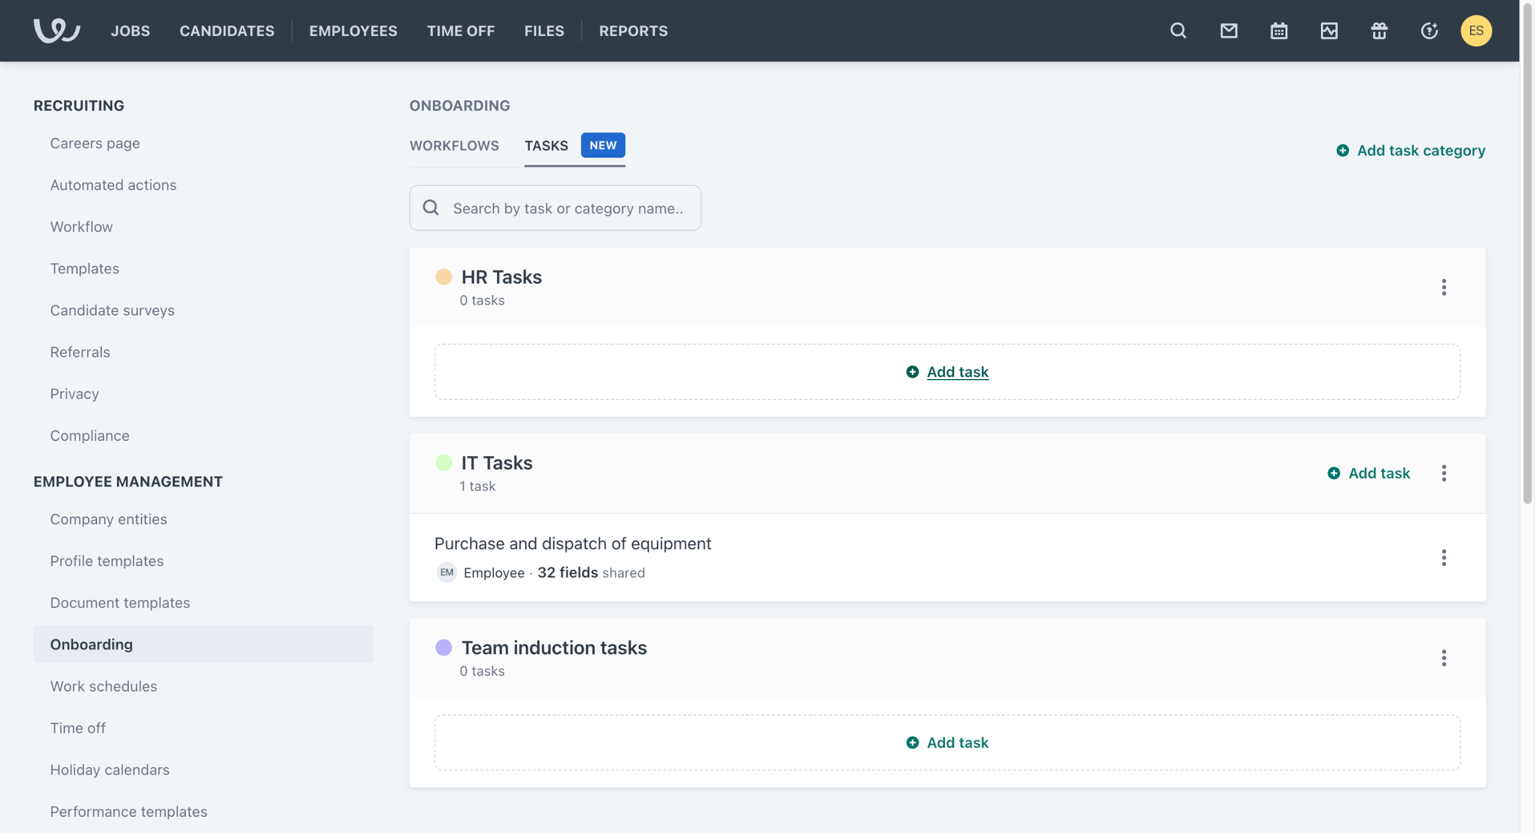This screenshot has width=1535, height=833.
Task: Switch to the Workflows tab
Action: 454,146
